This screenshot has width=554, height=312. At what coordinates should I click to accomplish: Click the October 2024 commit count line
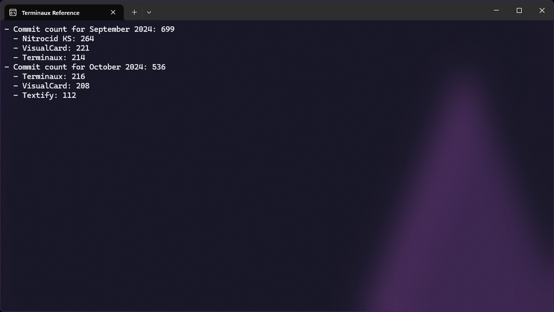coord(85,67)
